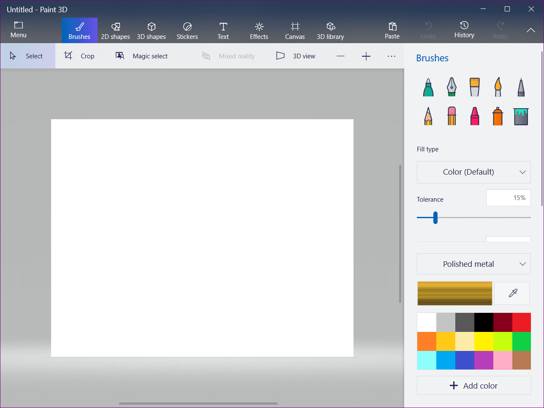Select the Crayon brush
The image size is (544, 408).
(x=475, y=116)
